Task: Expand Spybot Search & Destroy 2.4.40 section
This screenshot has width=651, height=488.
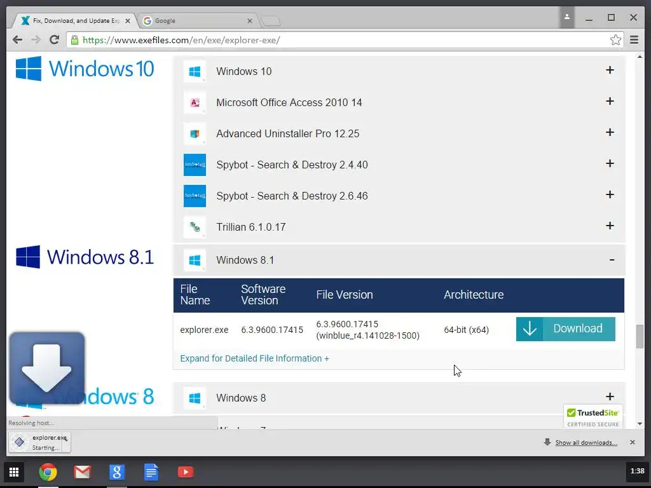Action: click(x=610, y=163)
